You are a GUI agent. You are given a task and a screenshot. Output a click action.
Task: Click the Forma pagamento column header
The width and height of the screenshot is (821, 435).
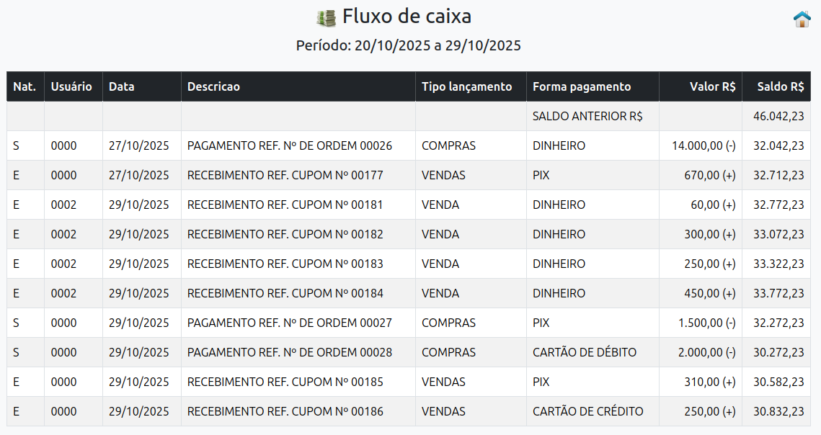click(x=582, y=86)
